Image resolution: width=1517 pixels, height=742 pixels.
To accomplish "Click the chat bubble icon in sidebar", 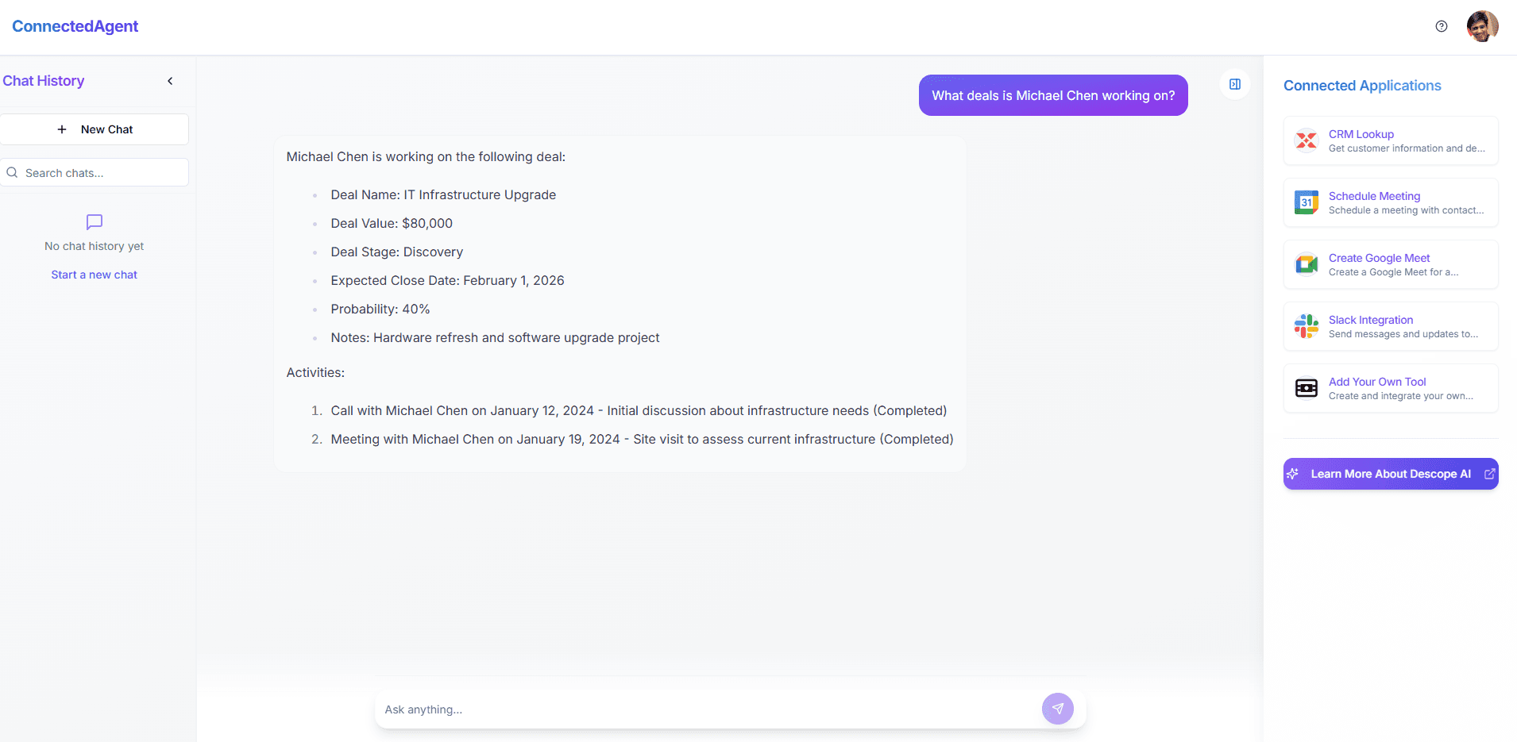I will pos(95,221).
